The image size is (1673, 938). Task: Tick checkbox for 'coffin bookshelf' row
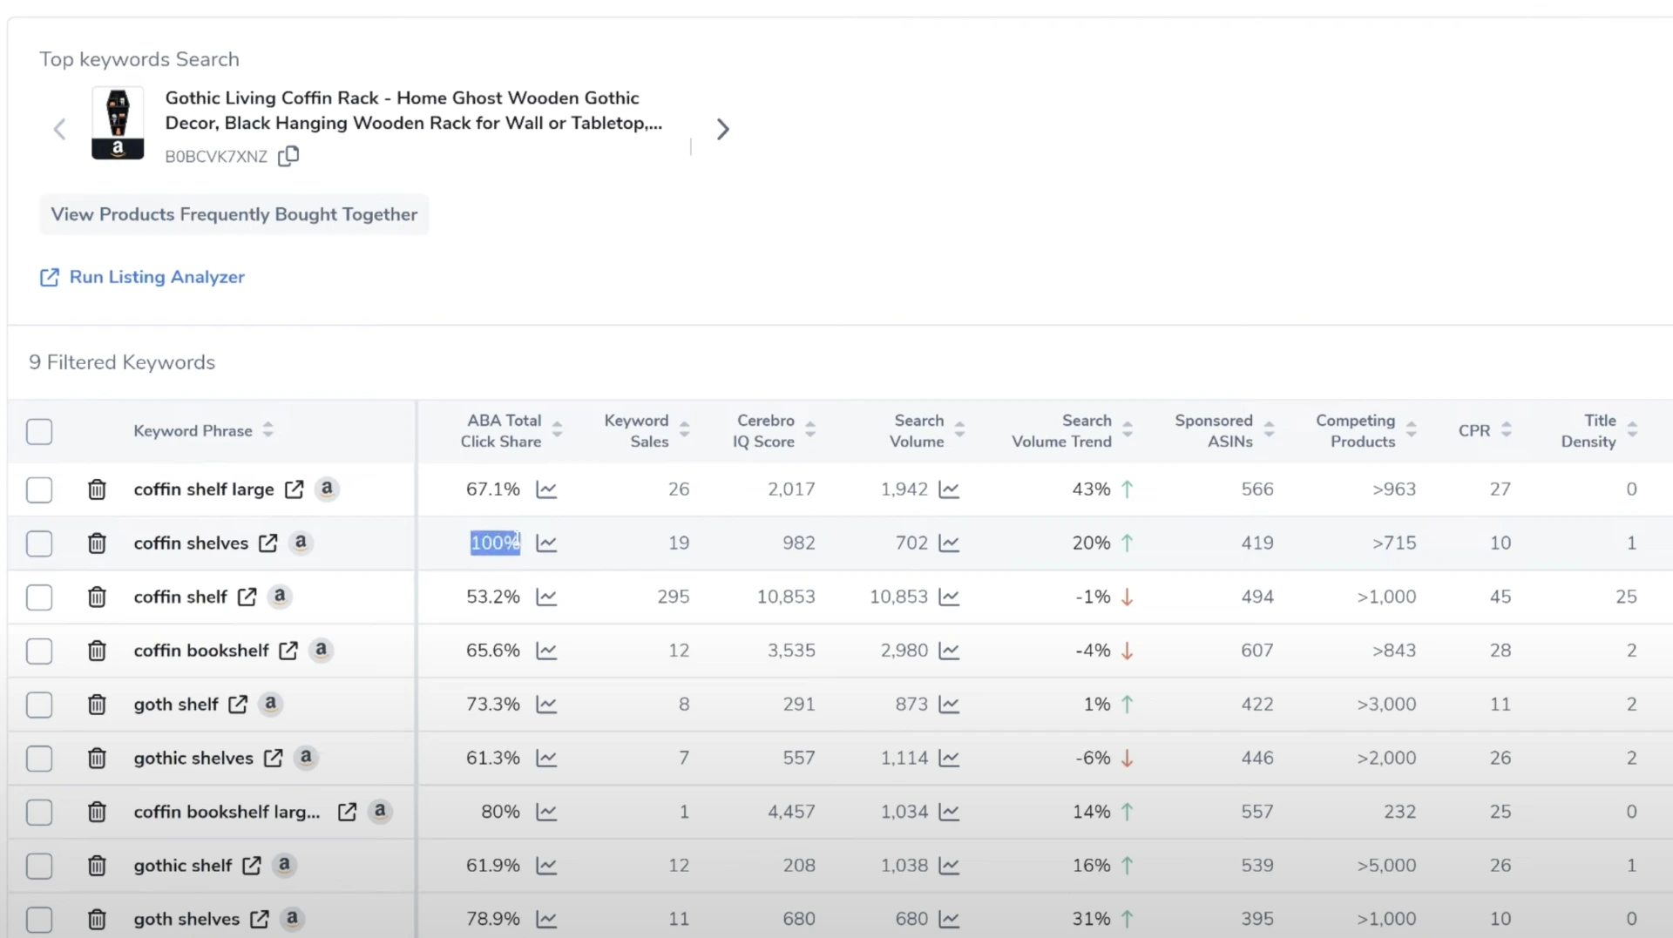[x=39, y=651]
